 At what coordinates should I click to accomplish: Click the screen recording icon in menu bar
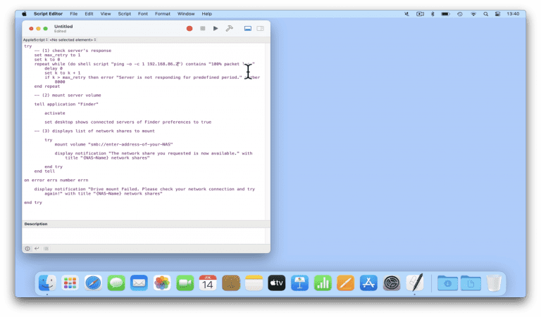click(x=420, y=14)
